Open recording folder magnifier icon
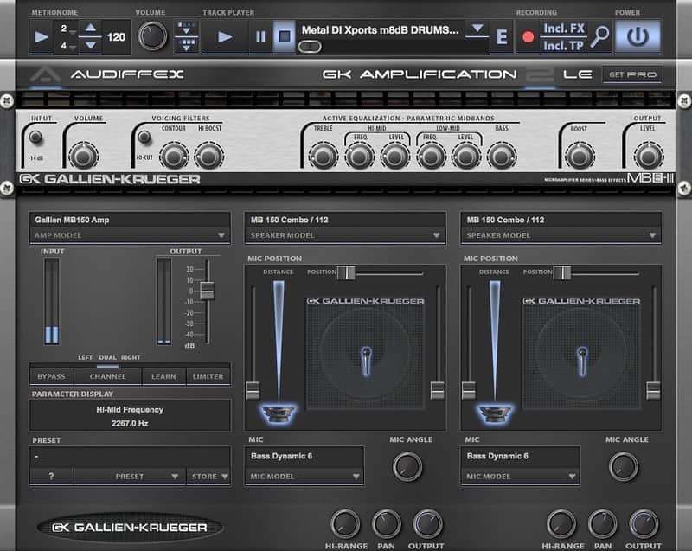Screen dimensions: 692x551 (599, 37)
